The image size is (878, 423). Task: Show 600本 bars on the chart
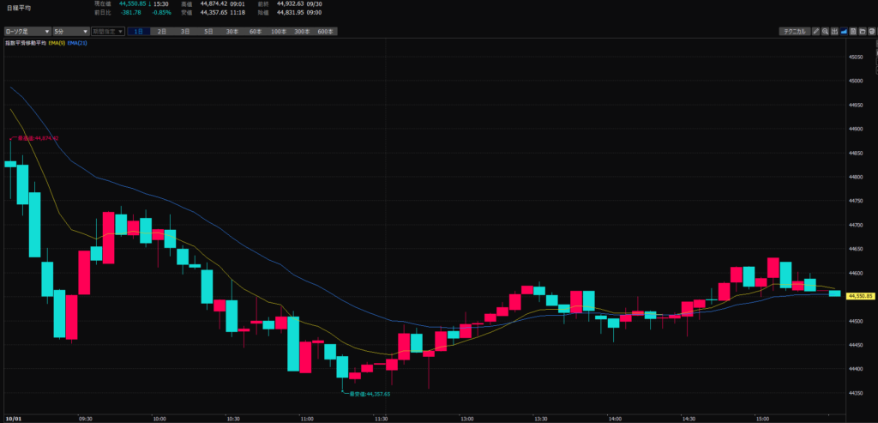click(x=325, y=32)
